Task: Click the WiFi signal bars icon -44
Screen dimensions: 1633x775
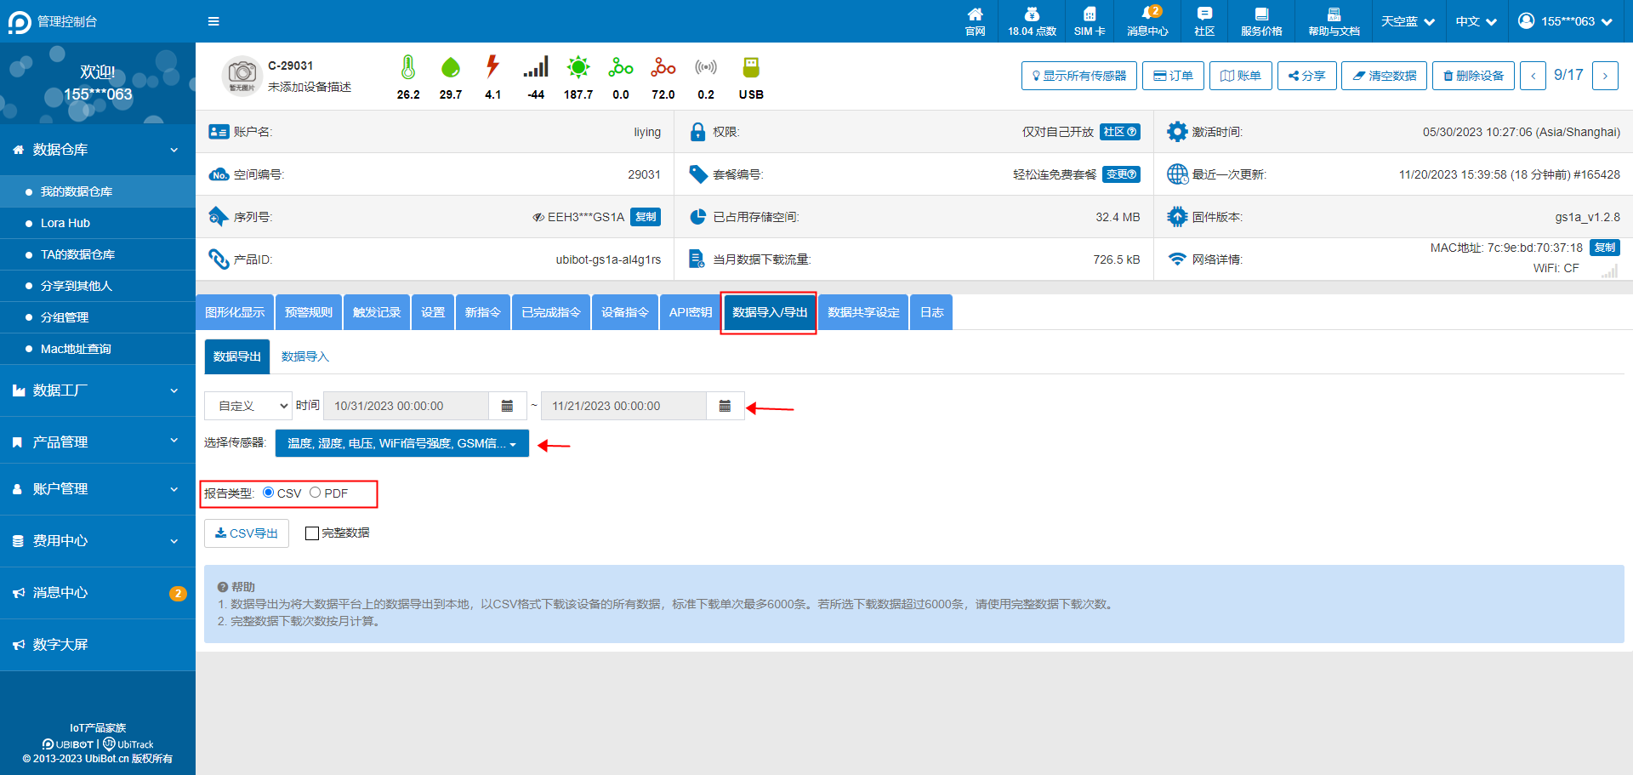Action: point(536,66)
